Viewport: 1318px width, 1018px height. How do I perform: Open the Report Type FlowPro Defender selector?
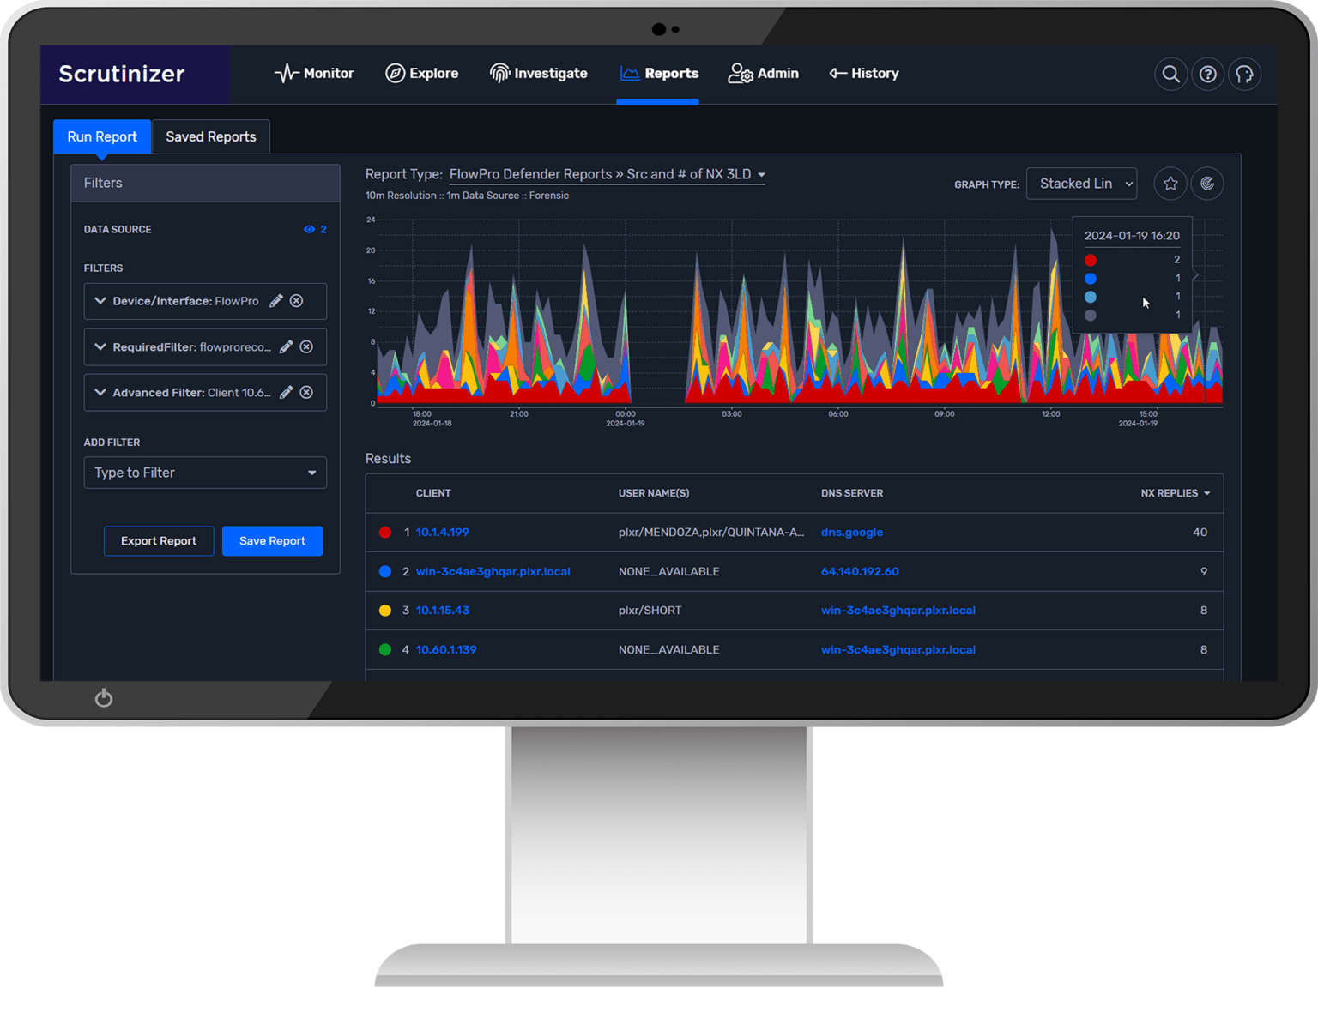[607, 174]
